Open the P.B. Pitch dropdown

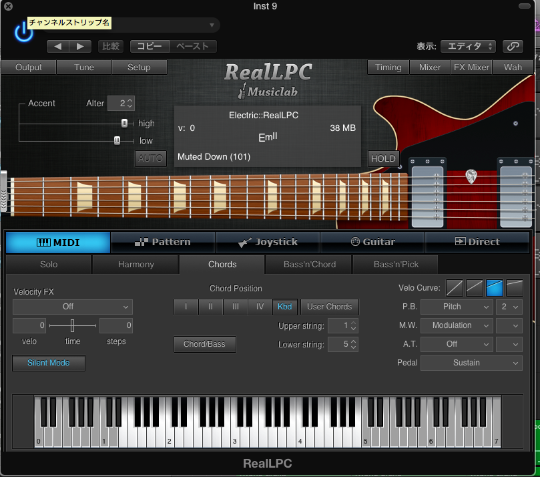457,307
